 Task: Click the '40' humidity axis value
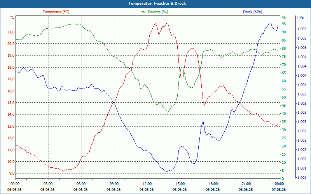click(284, 114)
